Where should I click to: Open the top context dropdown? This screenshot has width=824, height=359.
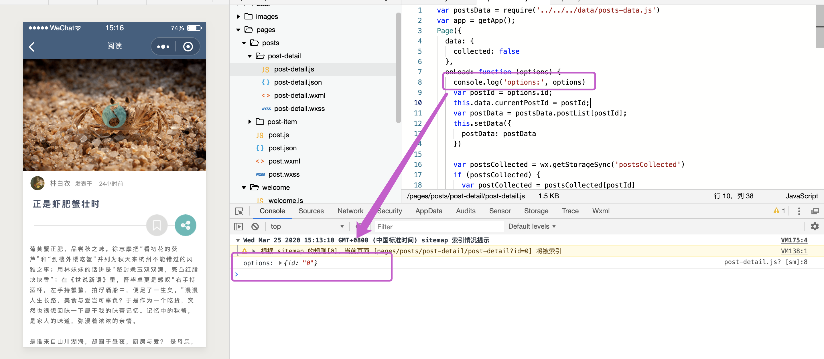pos(307,226)
